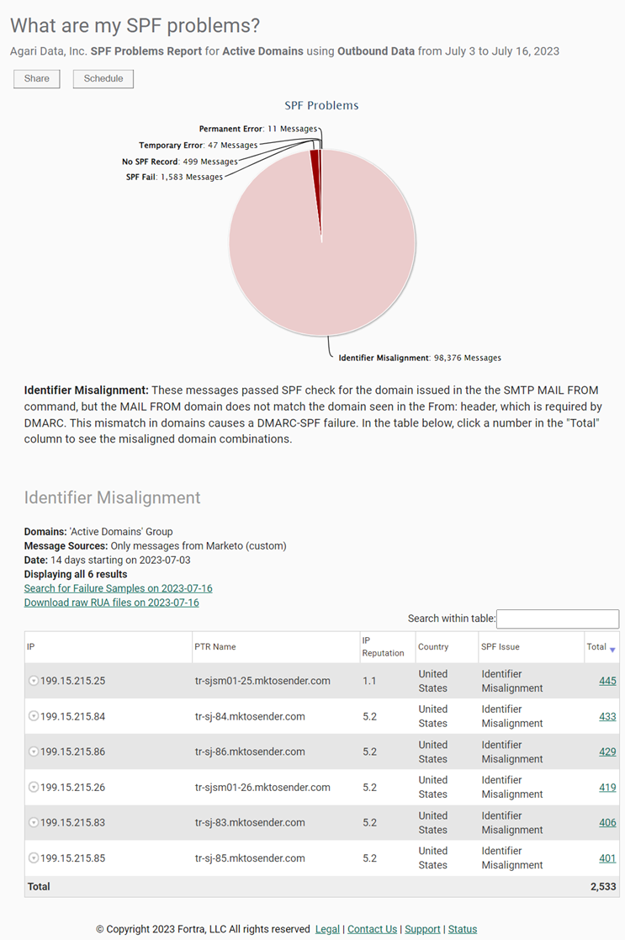Open total 433 misaligned messages
The width and height of the screenshot is (625, 940).
click(x=607, y=716)
